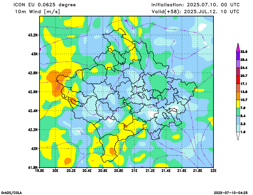253x195 pixels.
Task: Select the light purple legend swatch between 24.4 and 28.4
Action: click(238, 64)
